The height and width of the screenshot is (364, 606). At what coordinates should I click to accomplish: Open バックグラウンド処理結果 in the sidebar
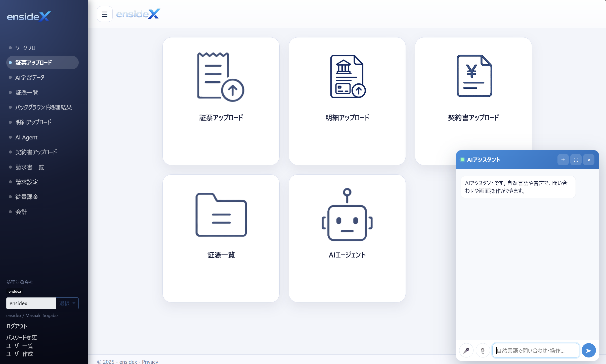[42, 107]
